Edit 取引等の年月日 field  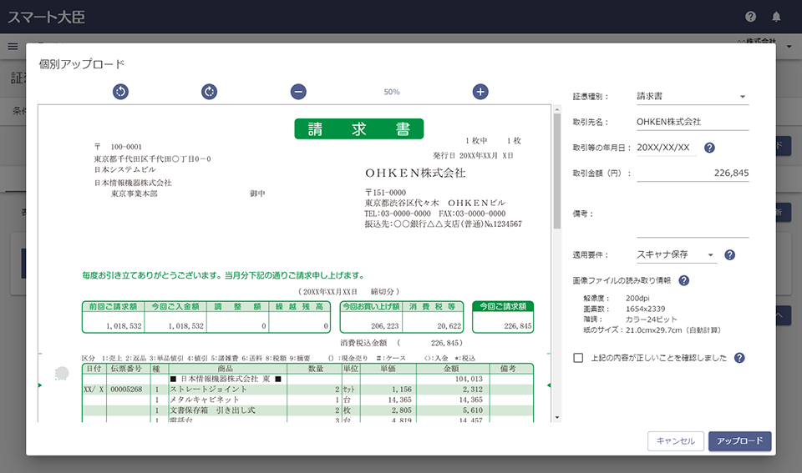(x=667, y=148)
